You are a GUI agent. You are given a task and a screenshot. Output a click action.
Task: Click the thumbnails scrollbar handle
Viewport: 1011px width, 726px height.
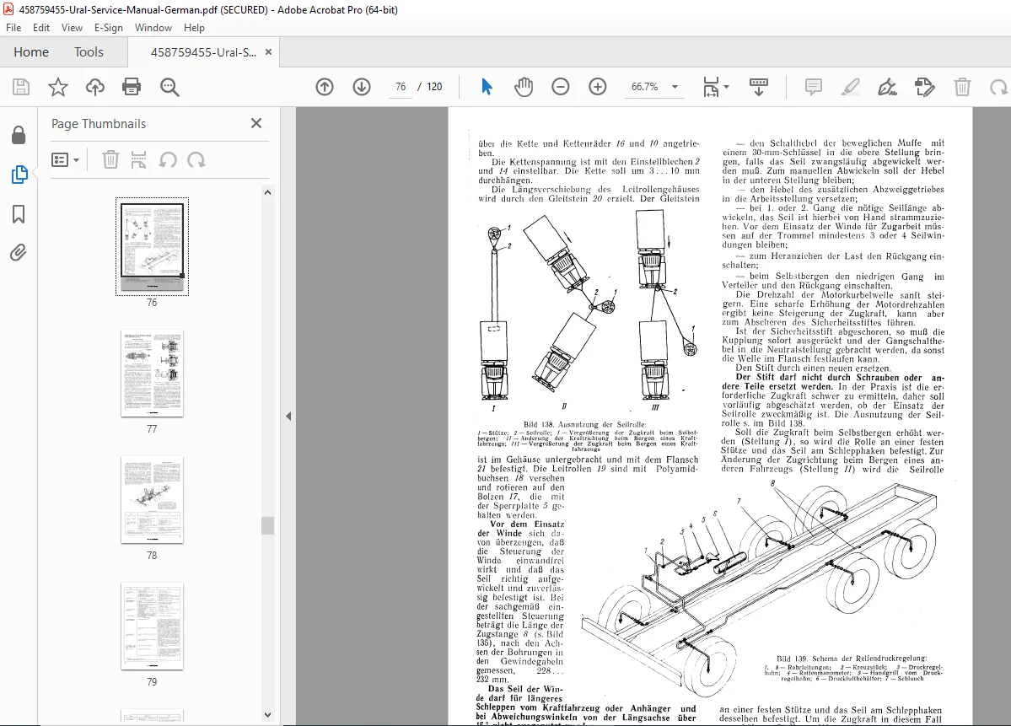(267, 525)
